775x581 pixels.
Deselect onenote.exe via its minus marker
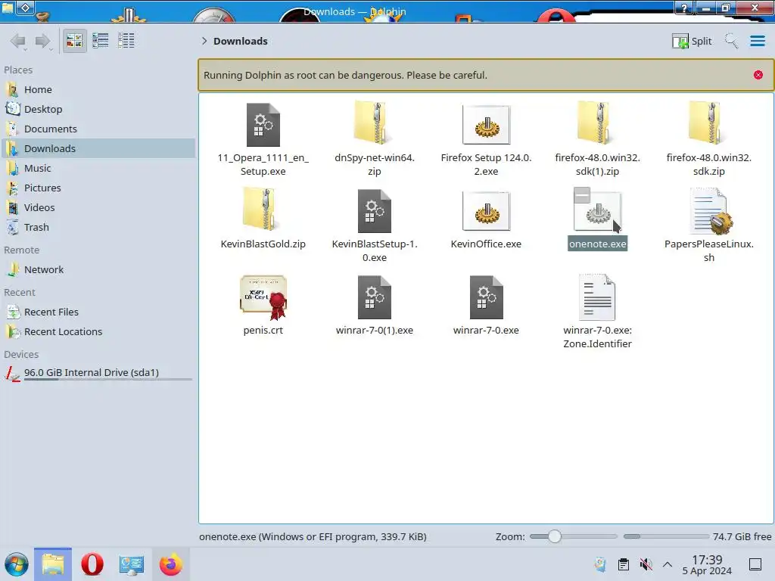point(582,195)
